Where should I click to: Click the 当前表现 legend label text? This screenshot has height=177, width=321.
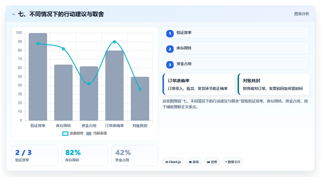tap(100, 133)
